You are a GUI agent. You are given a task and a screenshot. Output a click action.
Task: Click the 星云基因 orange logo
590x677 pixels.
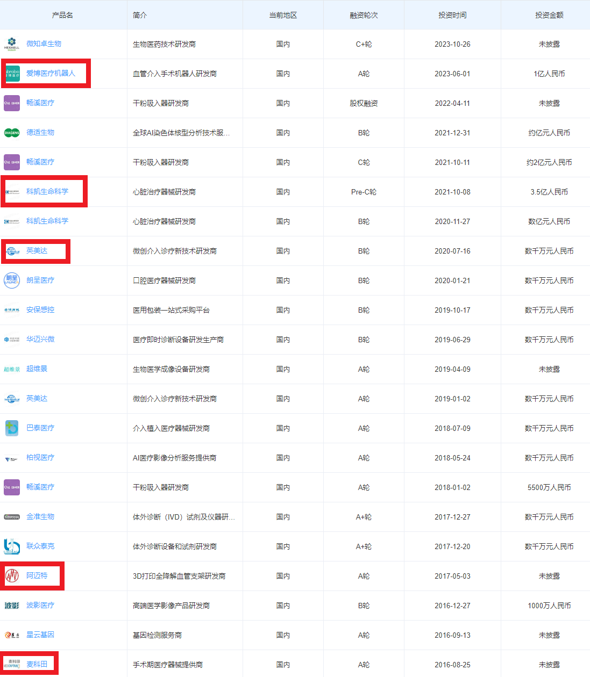tap(12, 635)
